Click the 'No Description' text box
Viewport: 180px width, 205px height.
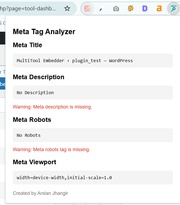coord(93,93)
